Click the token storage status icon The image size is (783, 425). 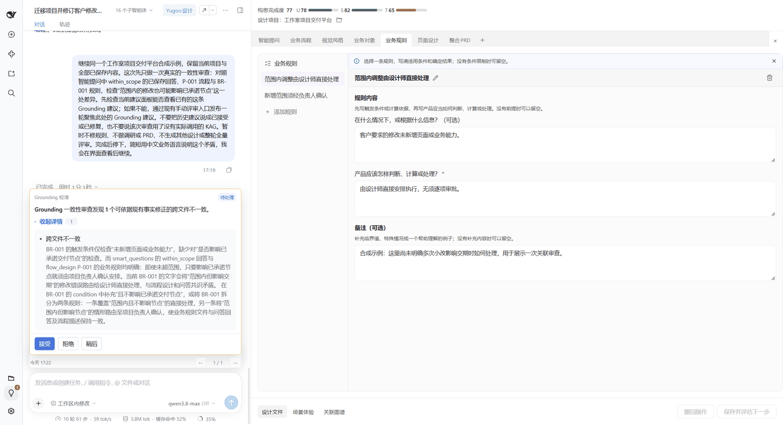point(126,419)
